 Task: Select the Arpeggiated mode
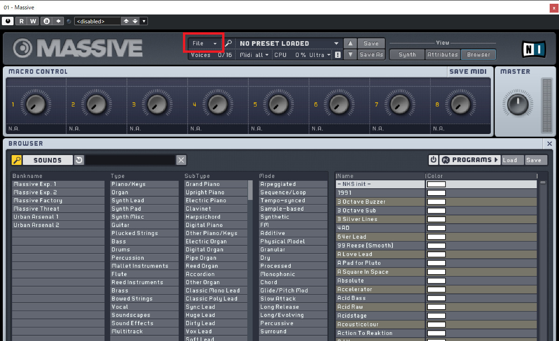(x=293, y=184)
